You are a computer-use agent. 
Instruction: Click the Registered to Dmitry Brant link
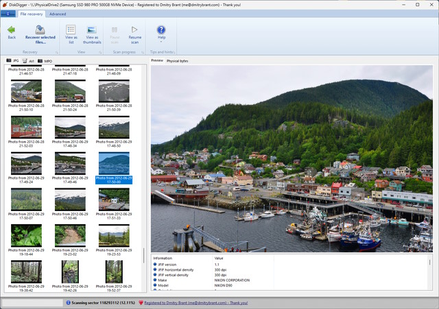coord(195,302)
